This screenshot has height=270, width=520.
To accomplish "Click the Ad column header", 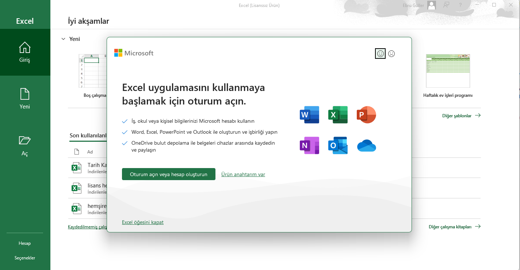I will (x=90, y=152).
